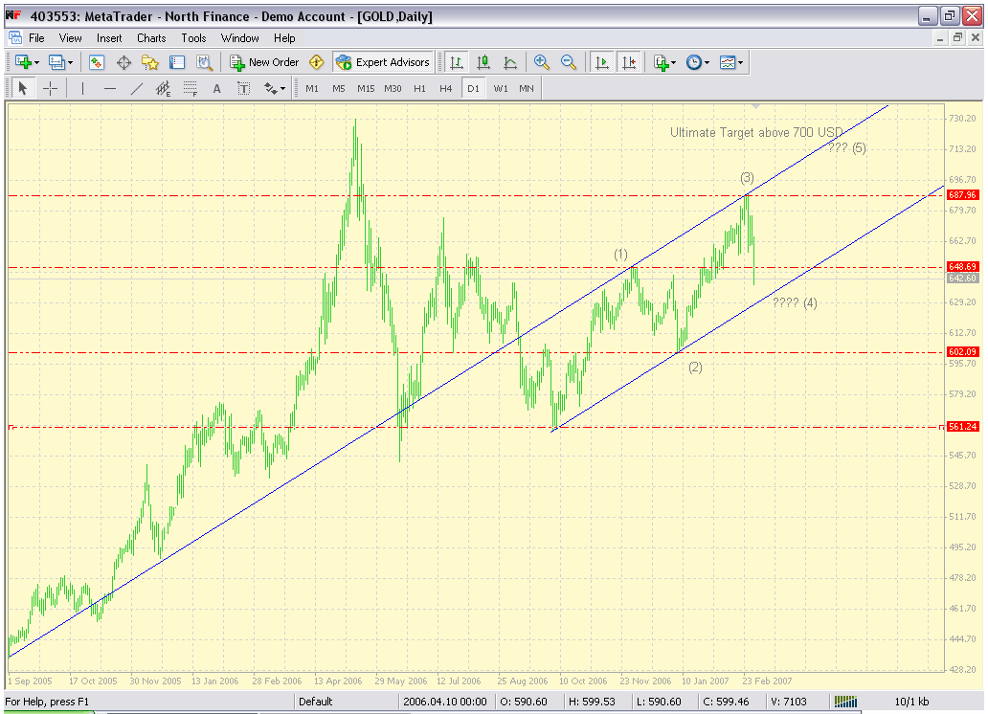Toggle the Data Window crosshair-circle icon
Image resolution: width=988 pixels, height=714 pixels.
pyautogui.click(x=123, y=62)
